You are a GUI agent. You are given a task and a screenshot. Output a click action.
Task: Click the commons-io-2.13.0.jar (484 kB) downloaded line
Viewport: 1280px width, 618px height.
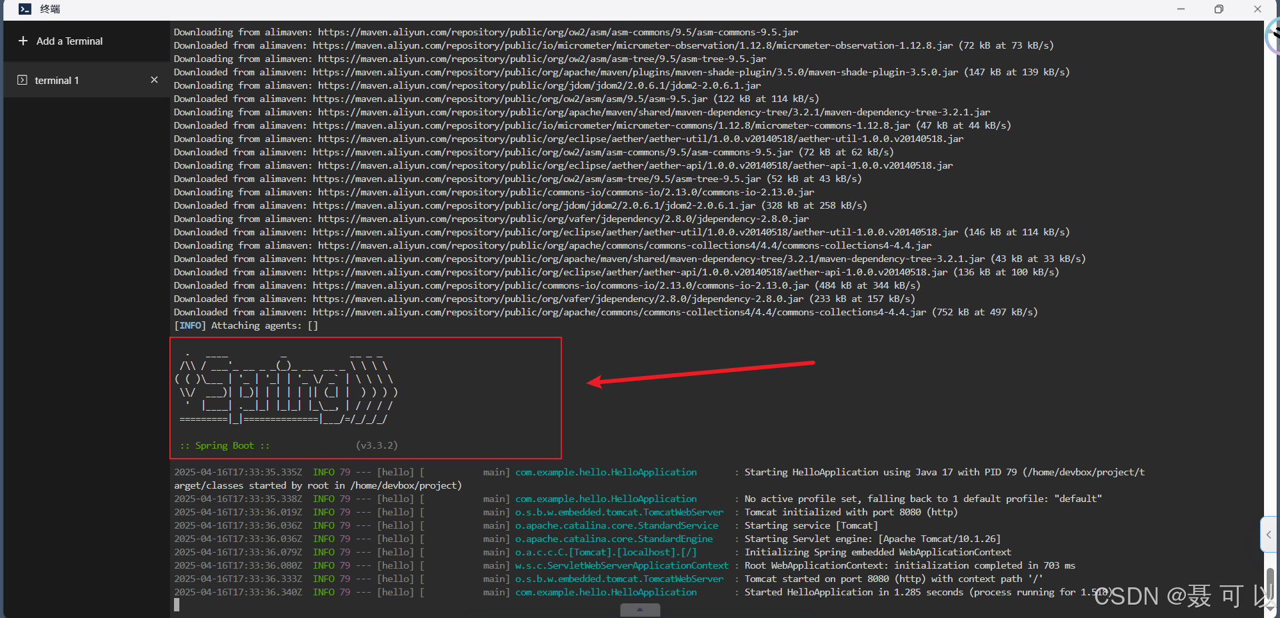(547, 285)
